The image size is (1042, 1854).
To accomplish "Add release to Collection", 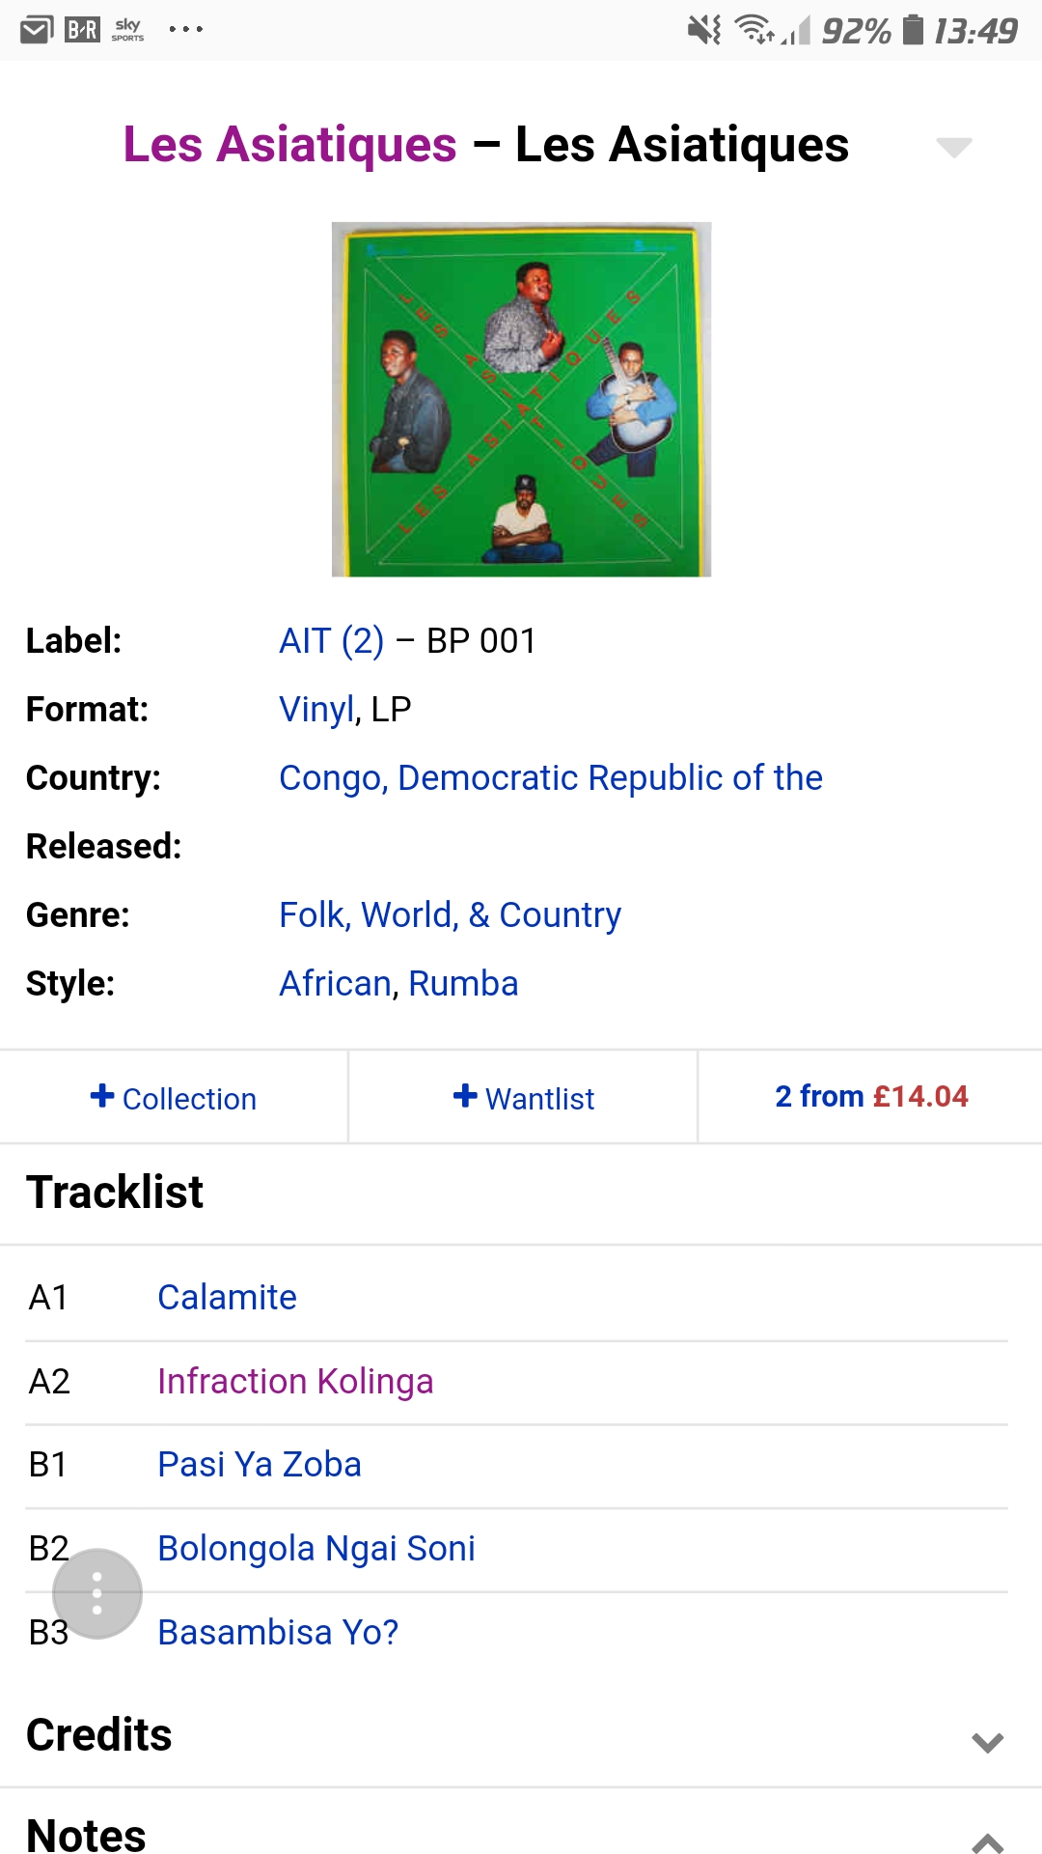I will tap(174, 1098).
